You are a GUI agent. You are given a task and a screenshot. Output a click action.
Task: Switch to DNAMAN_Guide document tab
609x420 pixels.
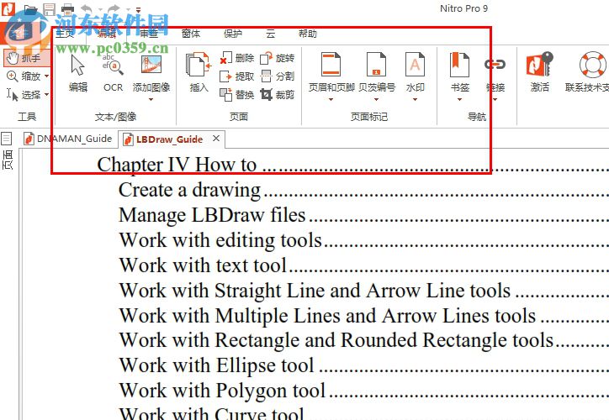pyautogui.click(x=68, y=139)
